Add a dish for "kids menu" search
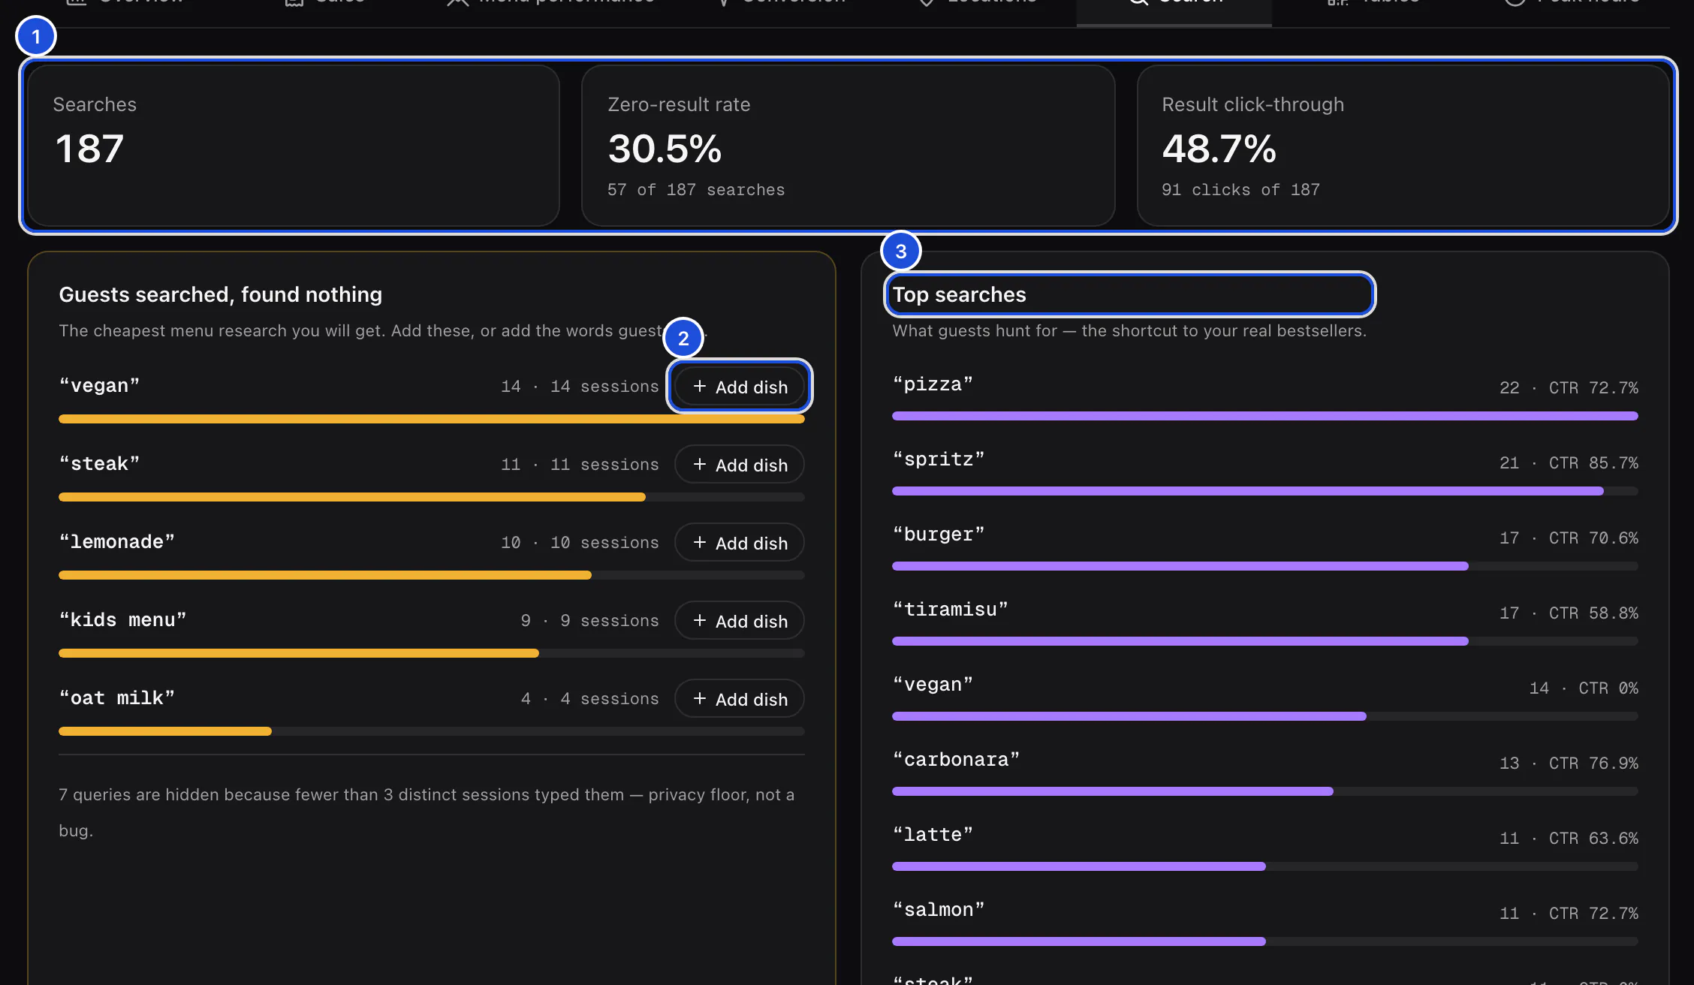The height and width of the screenshot is (985, 1694). (x=739, y=621)
